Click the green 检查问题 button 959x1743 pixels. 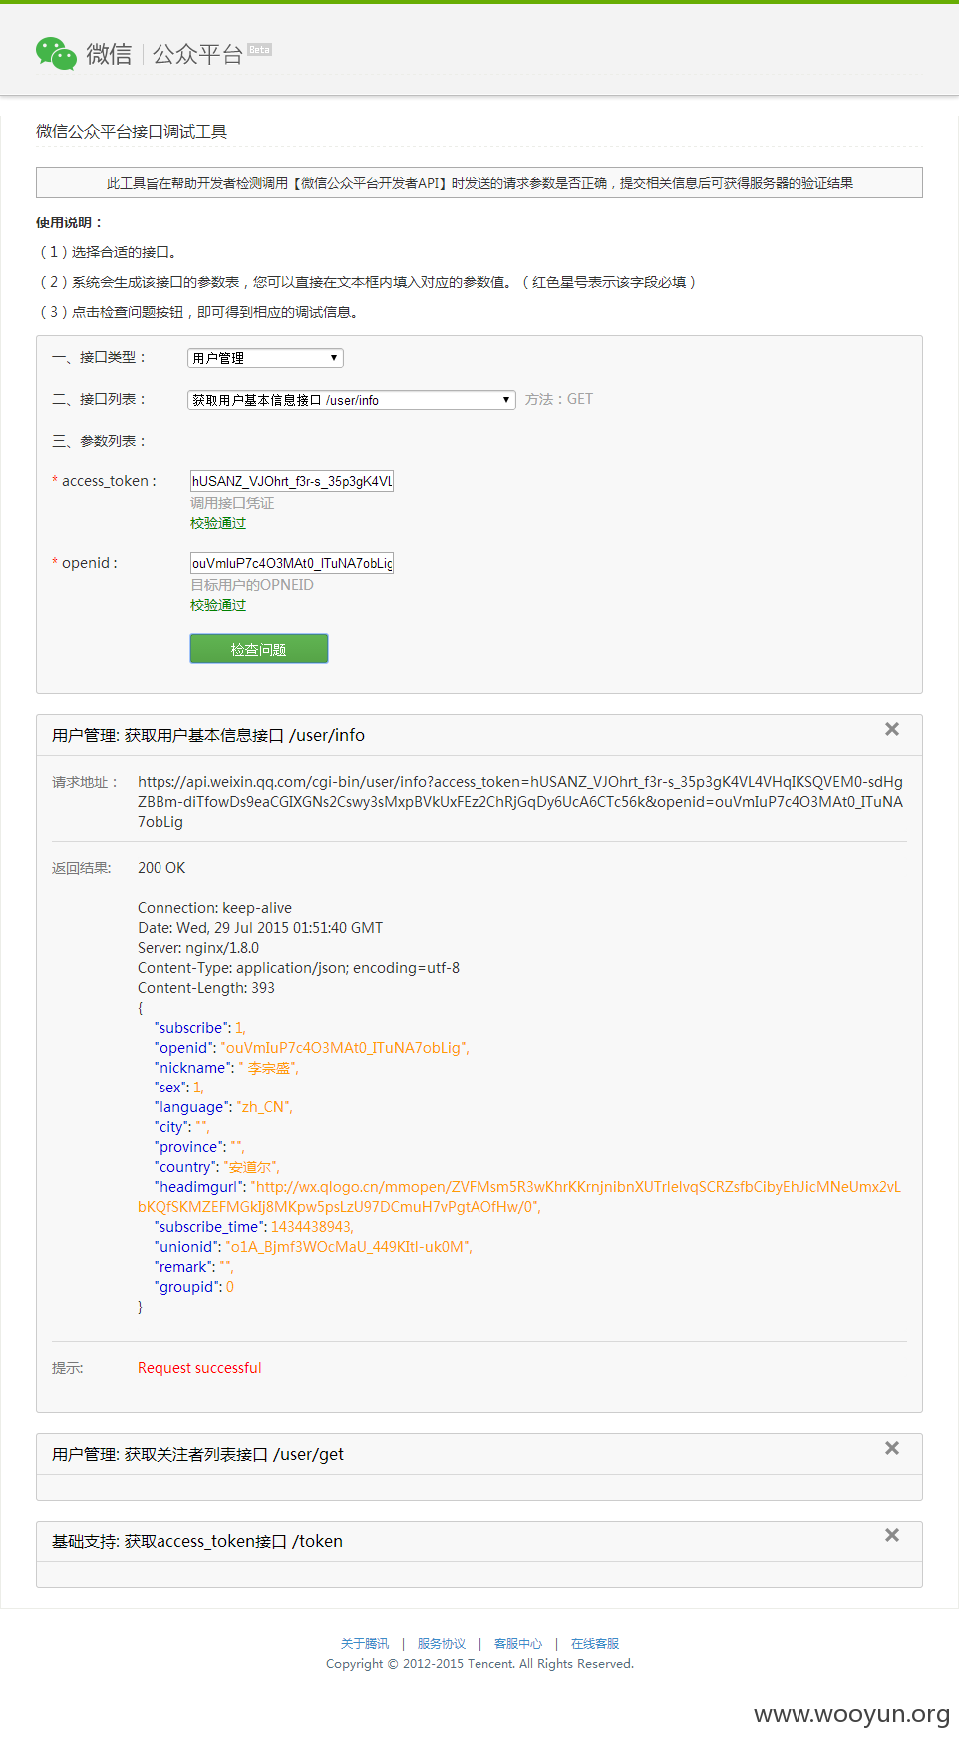click(x=259, y=649)
